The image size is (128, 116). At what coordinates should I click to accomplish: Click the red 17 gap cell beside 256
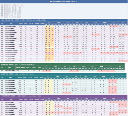(52, 37)
